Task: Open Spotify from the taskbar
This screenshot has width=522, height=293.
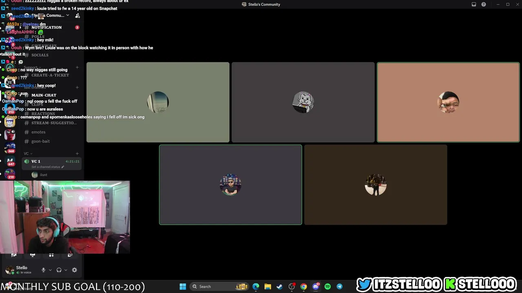Action: click(x=327, y=286)
